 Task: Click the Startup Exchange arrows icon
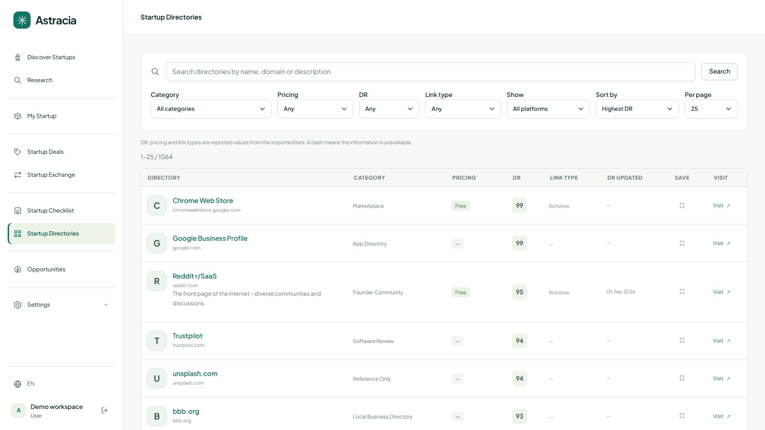(18, 175)
